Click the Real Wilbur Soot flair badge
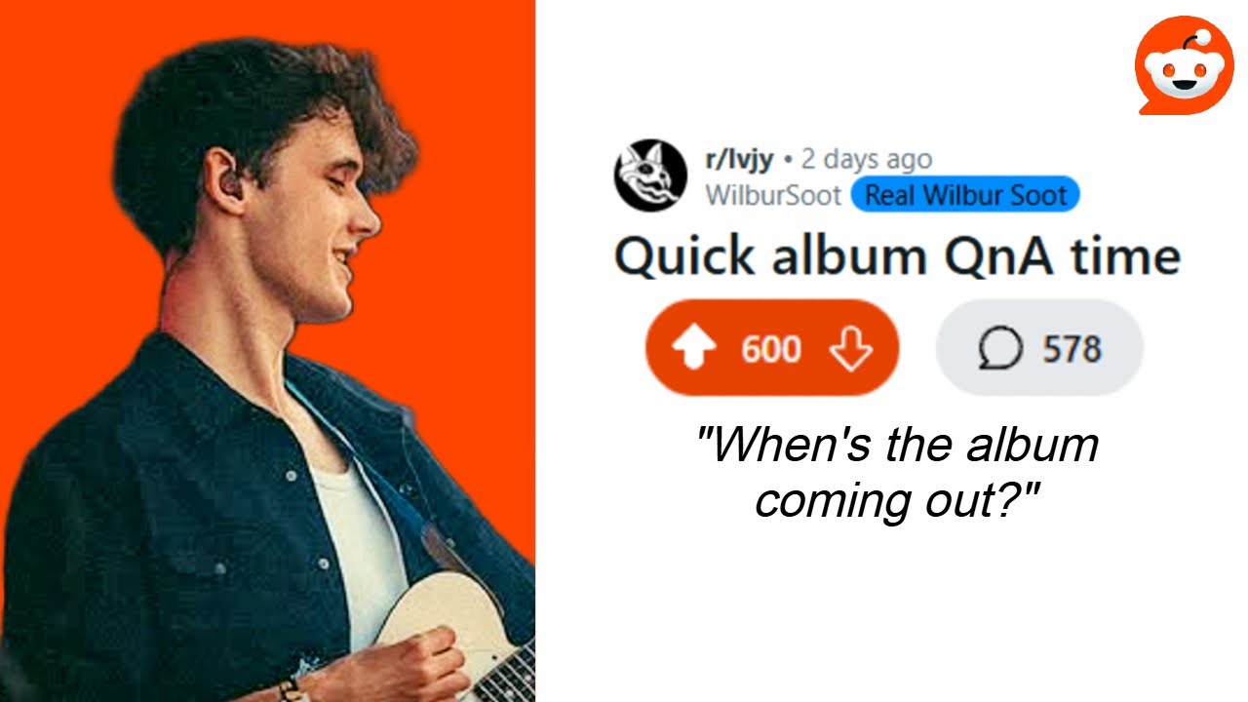 click(x=965, y=195)
